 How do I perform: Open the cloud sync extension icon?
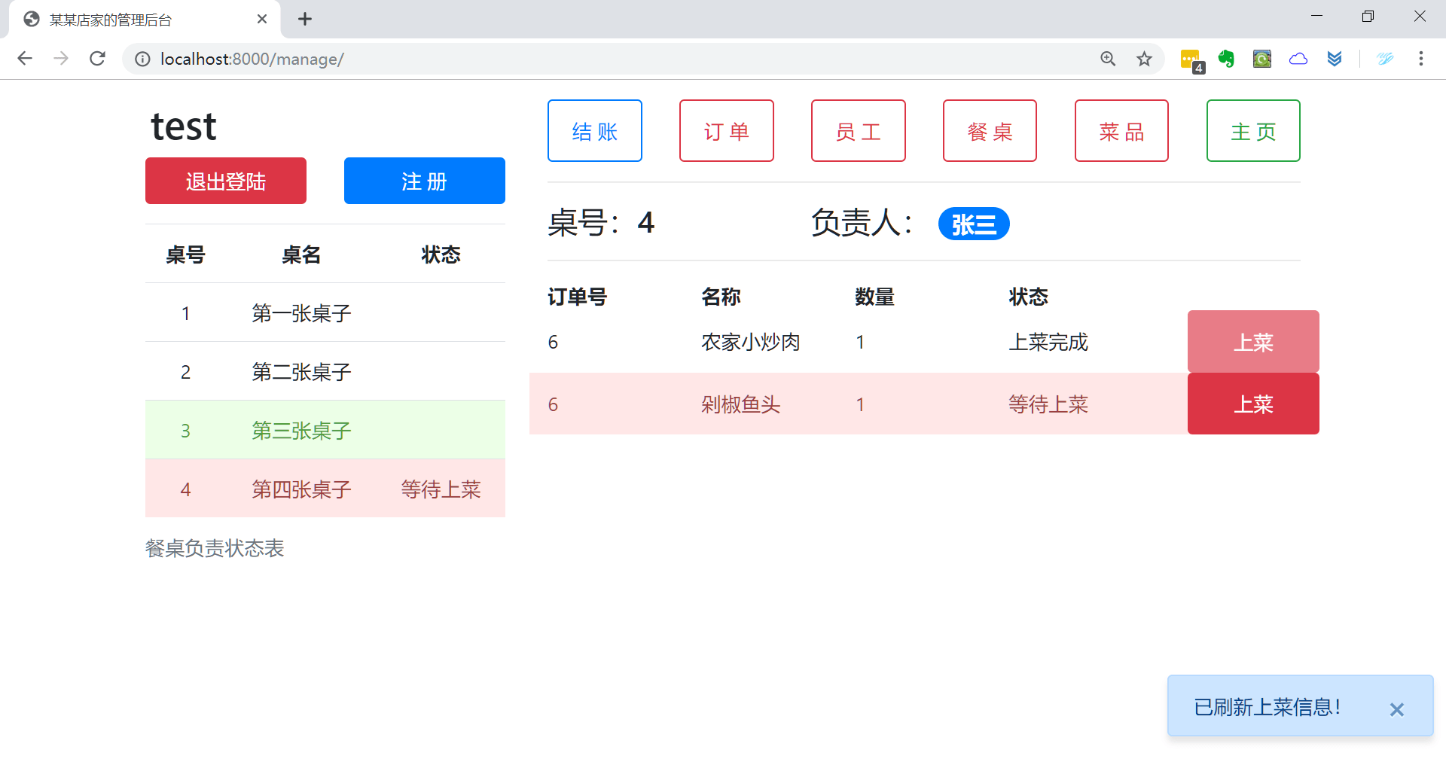[x=1298, y=59]
